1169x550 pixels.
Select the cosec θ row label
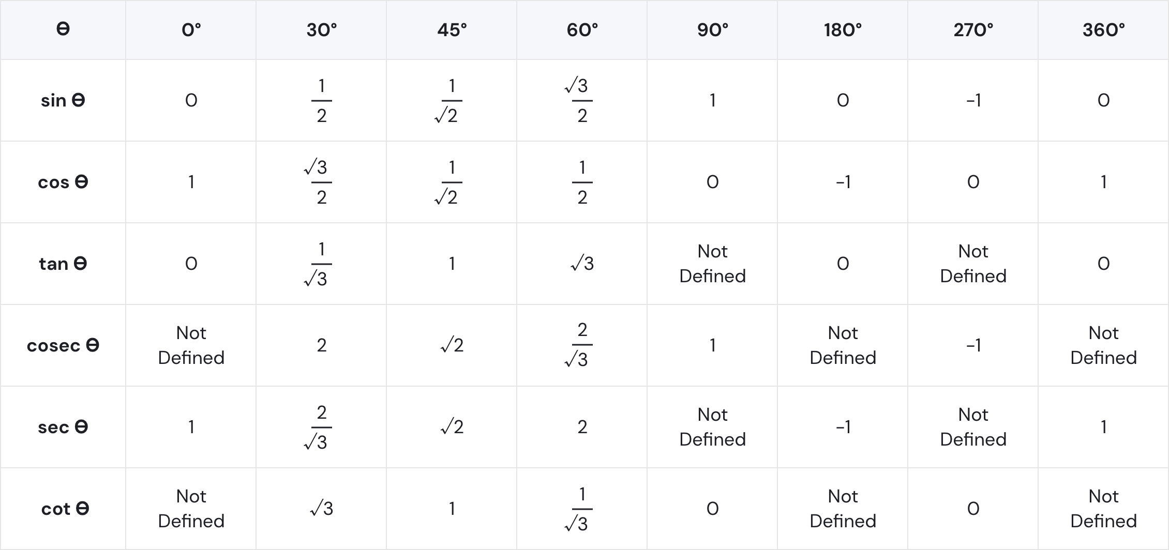[x=63, y=345]
